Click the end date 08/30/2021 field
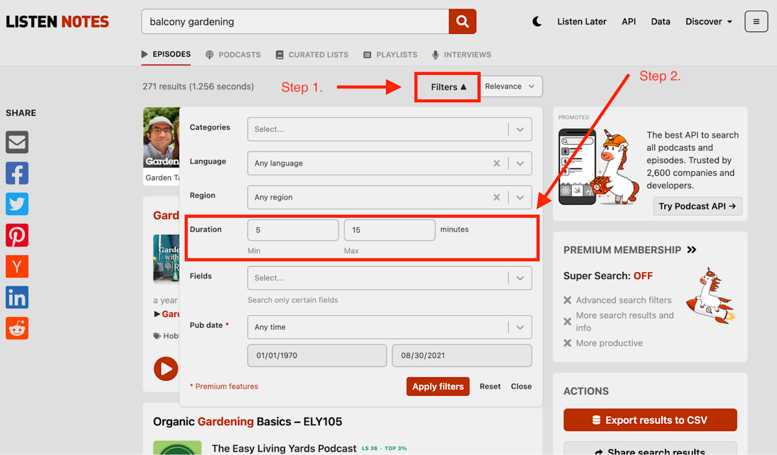The image size is (777, 455). click(x=462, y=356)
